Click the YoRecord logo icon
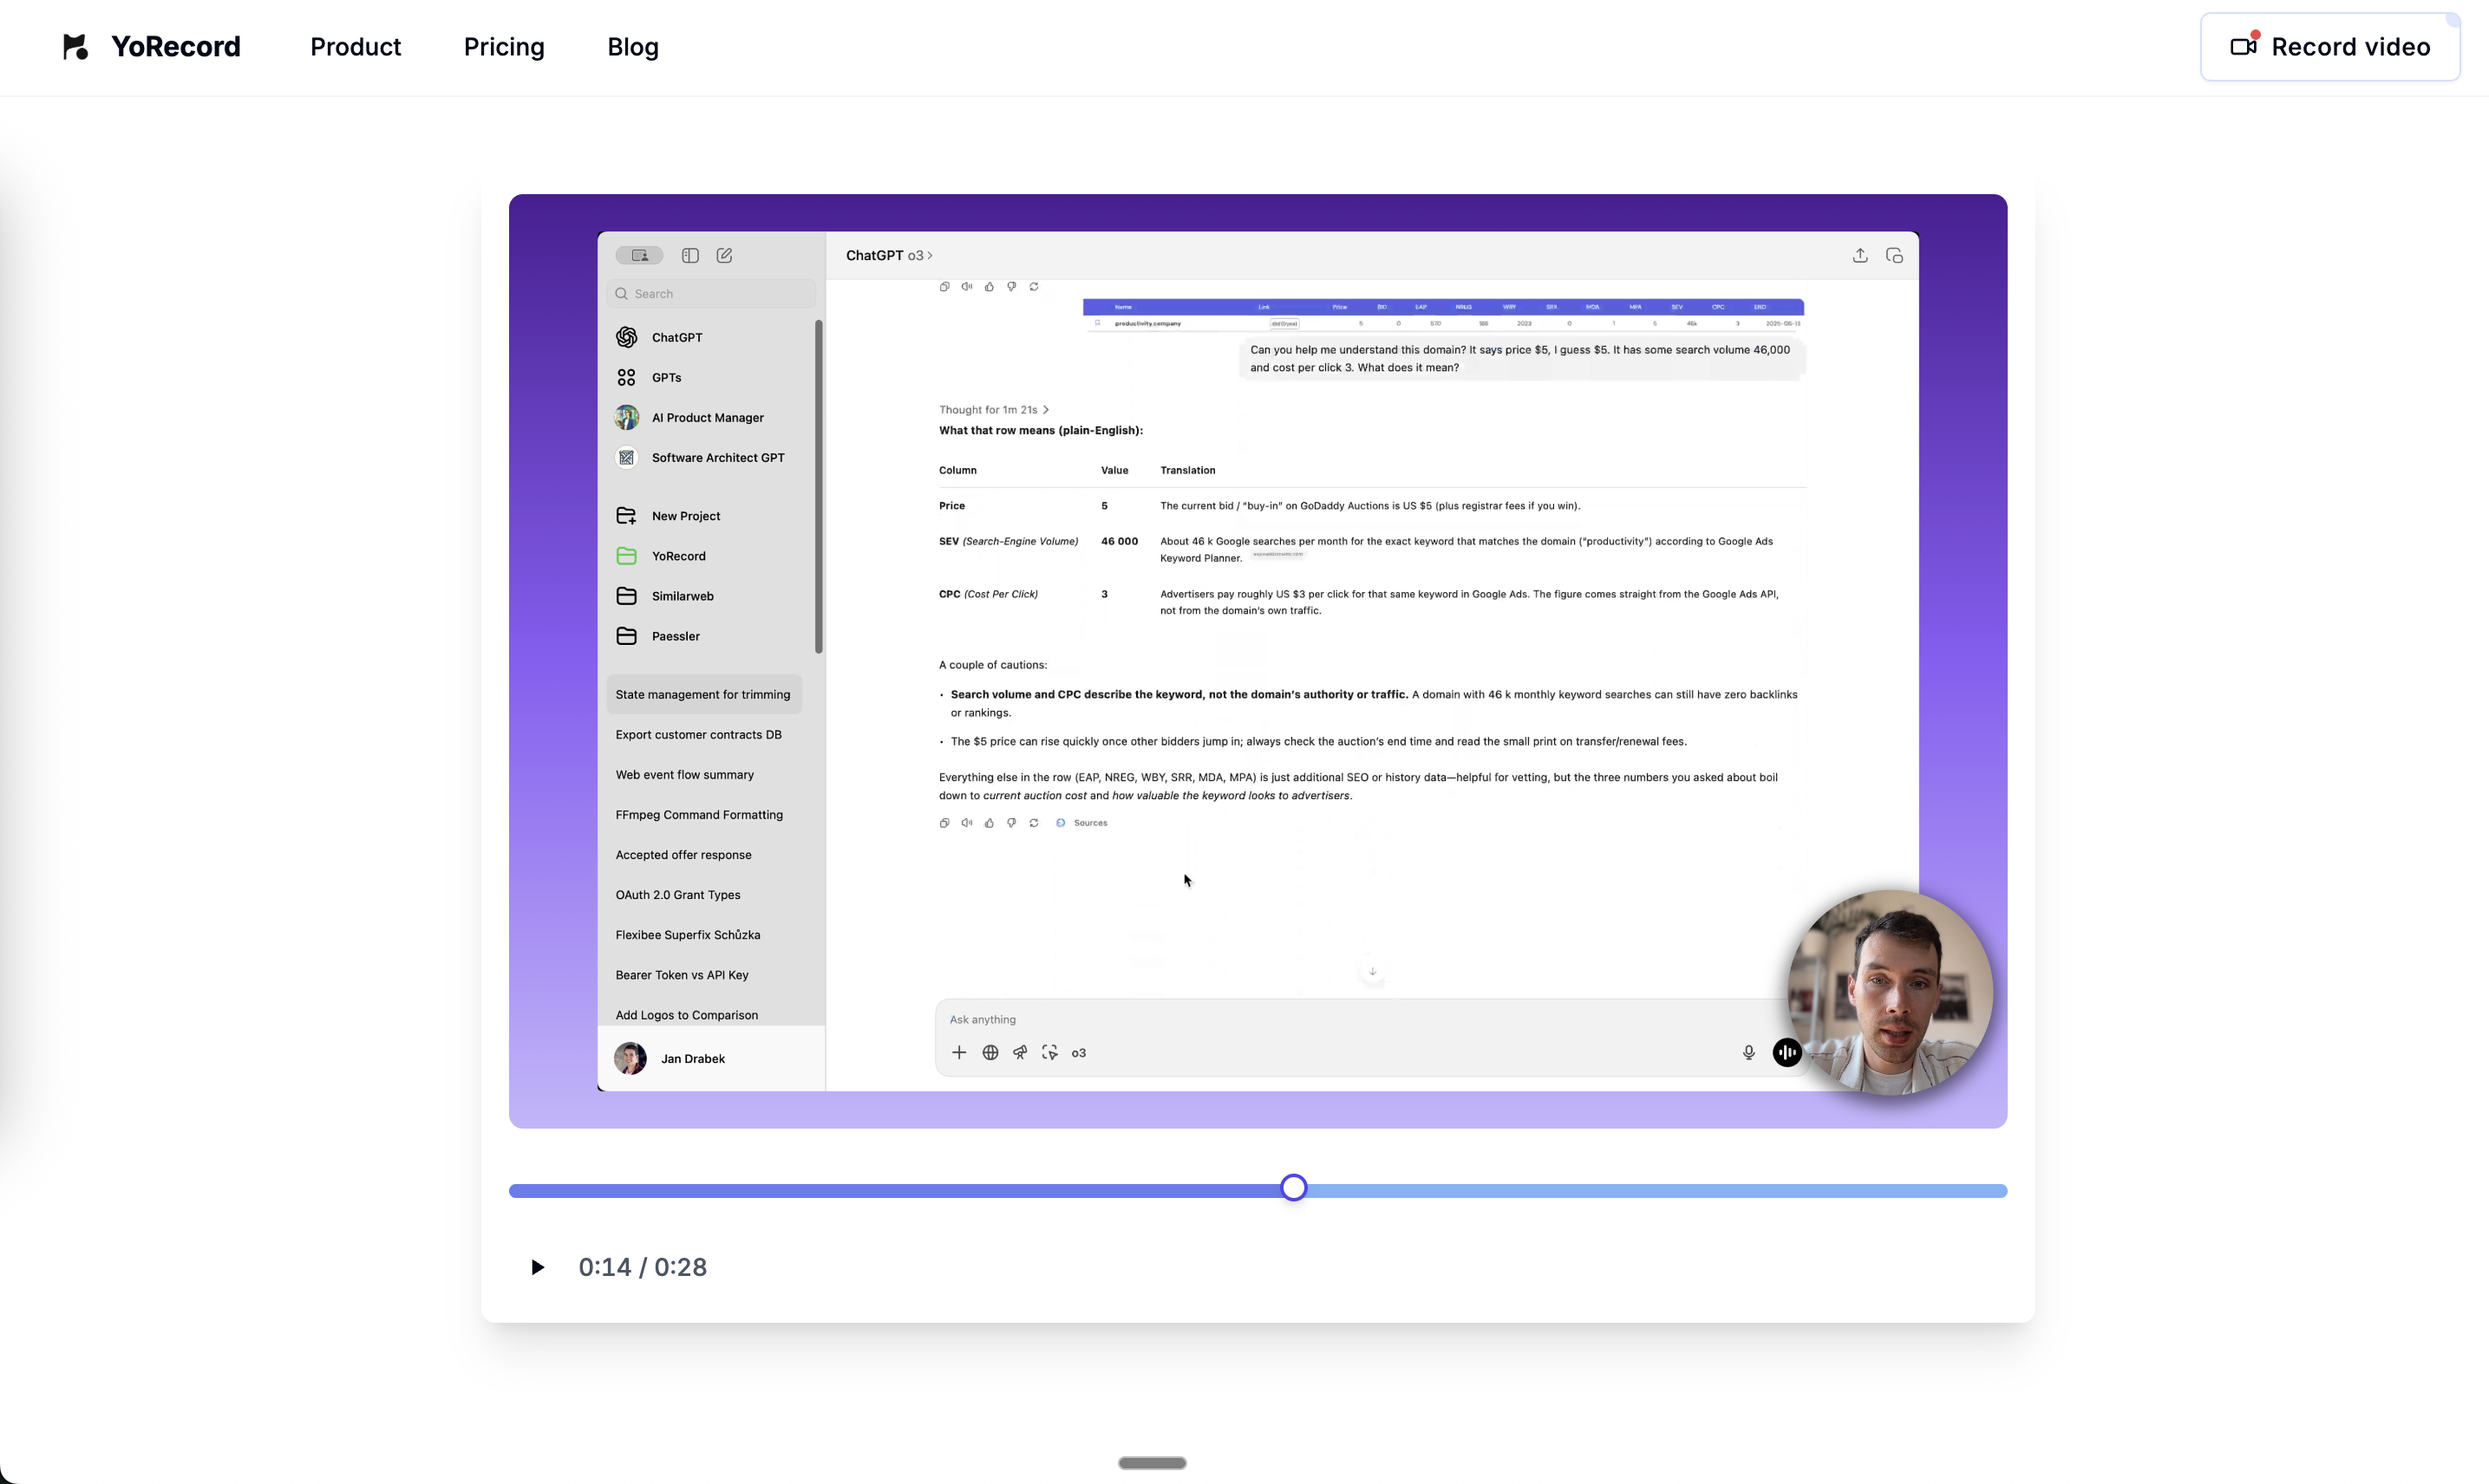Viewport: 2489px width, 1484px height. (75, 47)
